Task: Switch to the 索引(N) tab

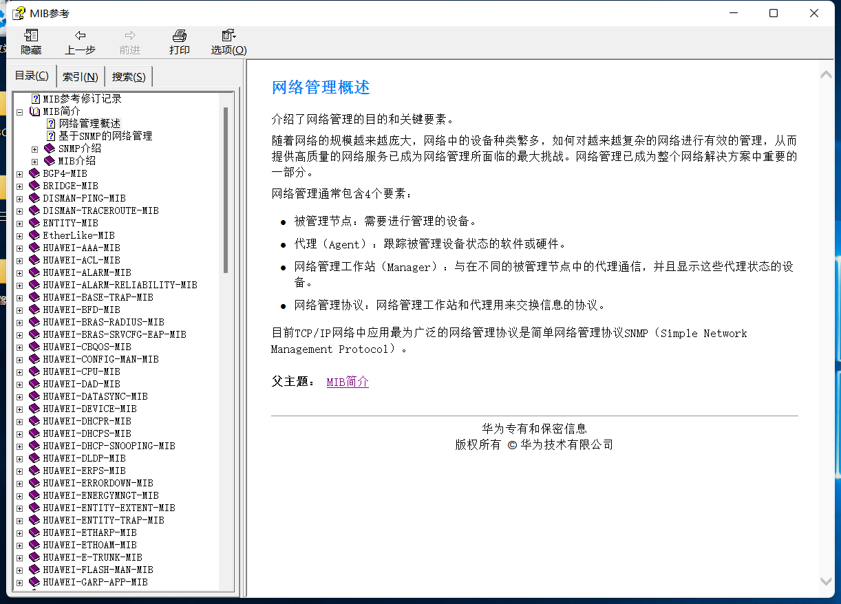Action: point(80,76)
